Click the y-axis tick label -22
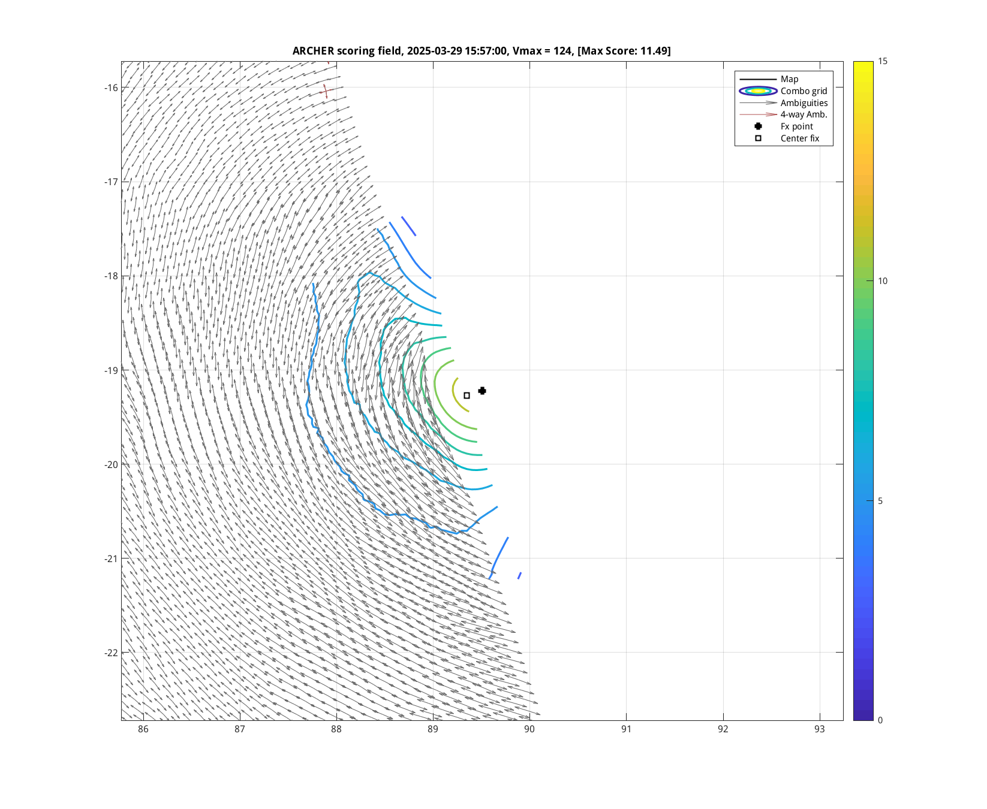The height and width of the screenshot is (809, 987). [x=112, y=653]
